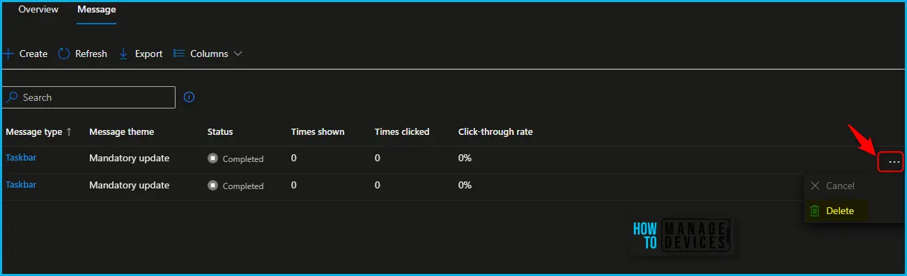Viewport: 907px width, 276px height.
Task: Sort by the Message type column arrow
Action: pyautogui.click(x=69, y=131)
